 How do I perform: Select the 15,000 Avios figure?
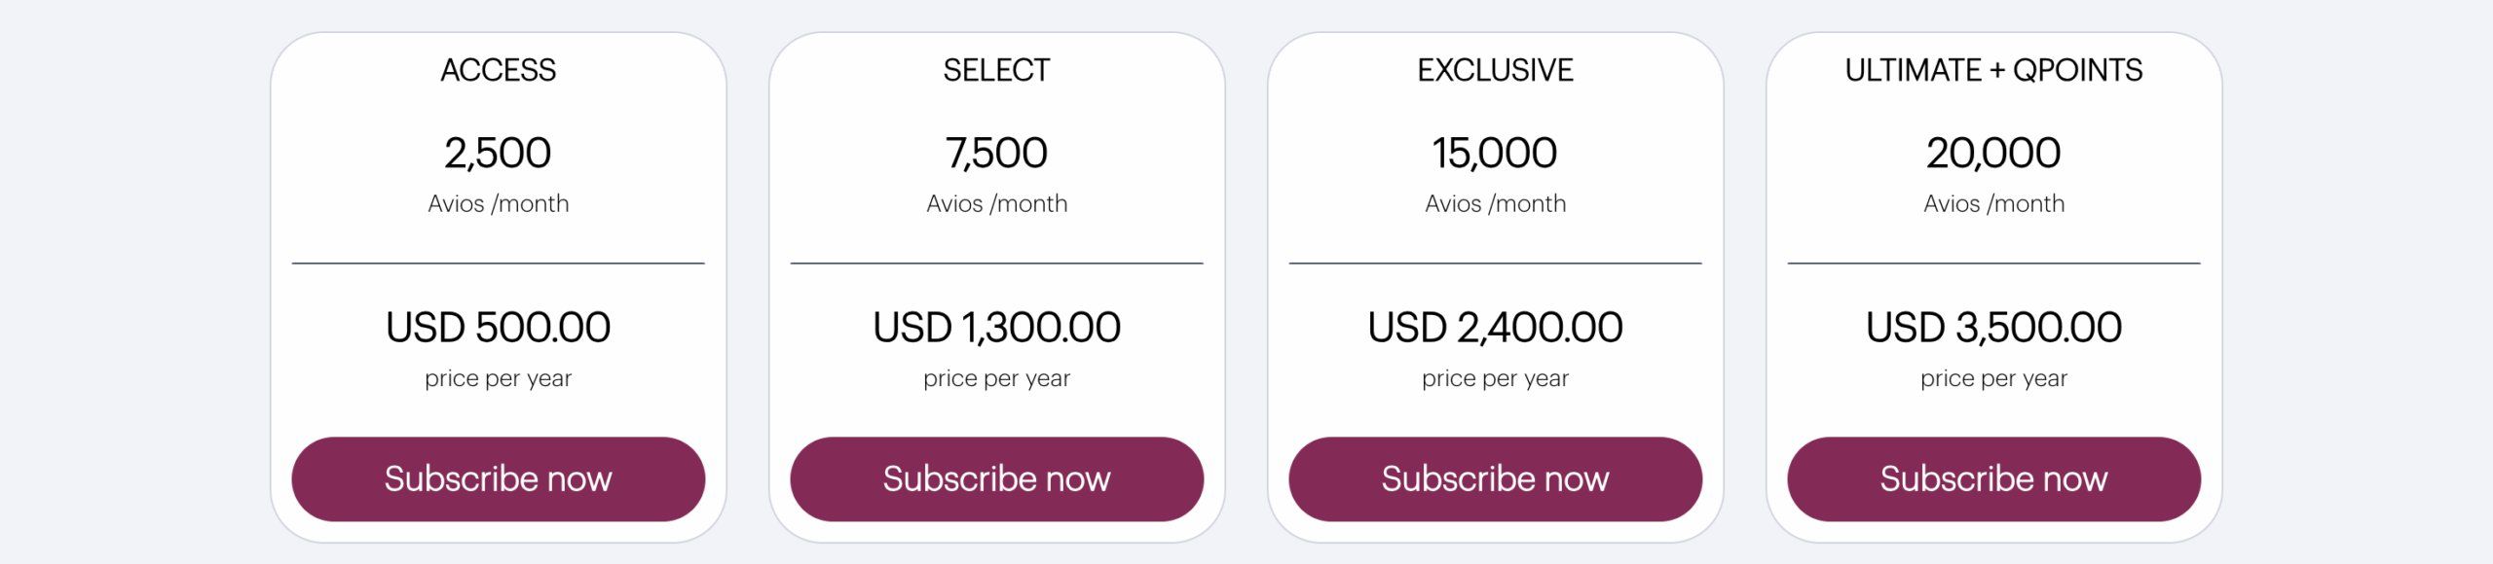[1495, 153]
